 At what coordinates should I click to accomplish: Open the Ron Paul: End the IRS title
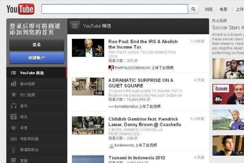point(143,44)
